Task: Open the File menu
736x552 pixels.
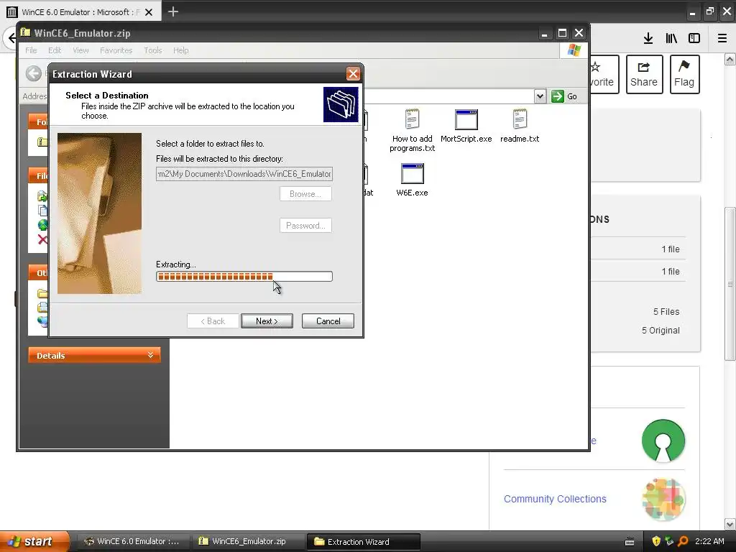Action: click(31, 50)
